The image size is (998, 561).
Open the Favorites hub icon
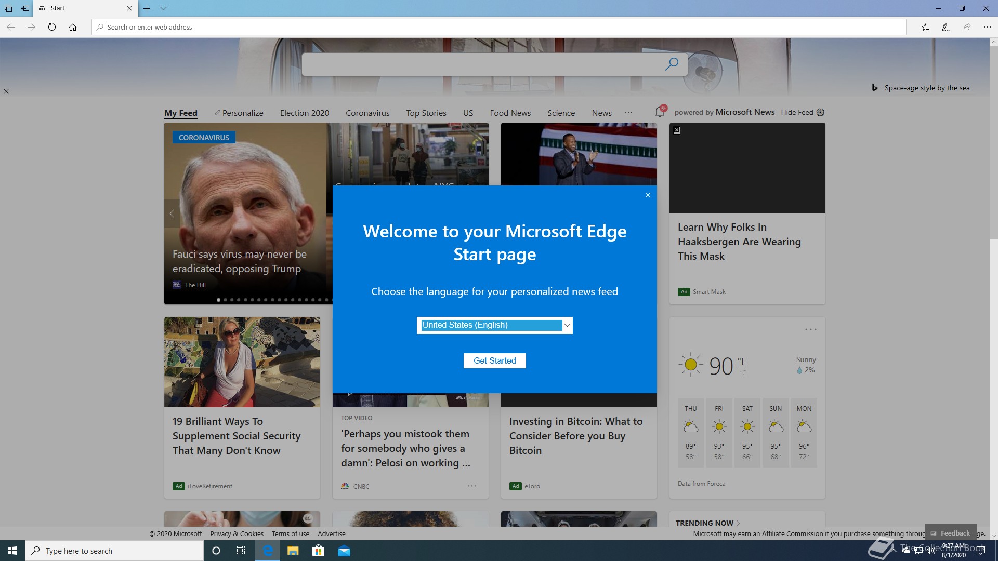[x=925, y=27]
